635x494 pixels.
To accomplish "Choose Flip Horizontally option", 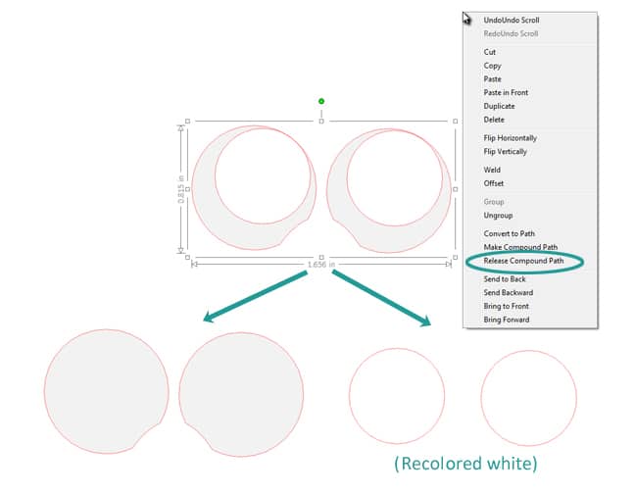I will tap(510, 138).
